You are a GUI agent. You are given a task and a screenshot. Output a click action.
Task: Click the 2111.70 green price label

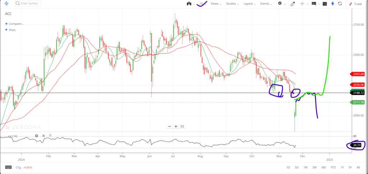357,102
